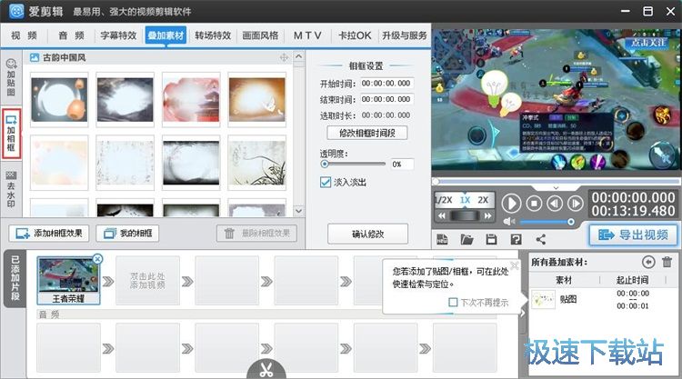Click the volume slider handle
Screen dimensions: 682x379
tap(571, 222)
